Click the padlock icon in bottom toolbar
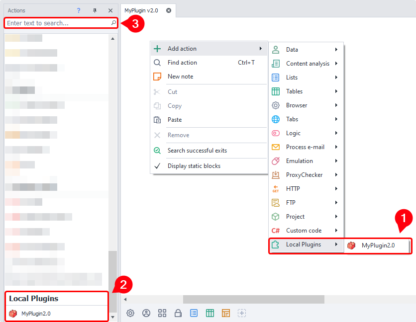The width and height of the screenshot is (416, 322). tap(178, 313)
